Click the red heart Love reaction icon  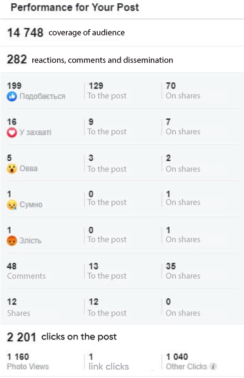coord(11,132)
